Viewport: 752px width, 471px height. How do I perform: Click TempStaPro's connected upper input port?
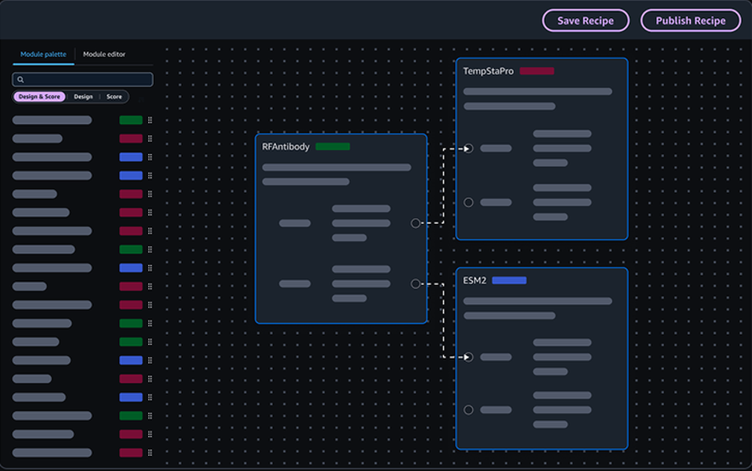468,149
